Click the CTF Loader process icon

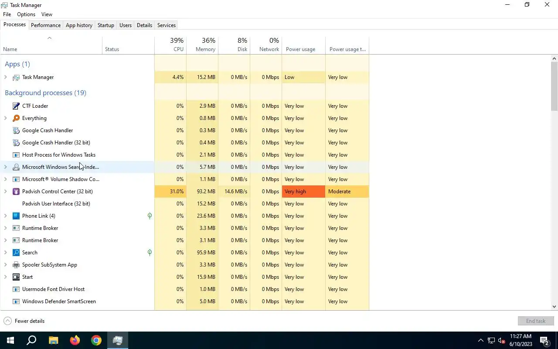(16, 106)
